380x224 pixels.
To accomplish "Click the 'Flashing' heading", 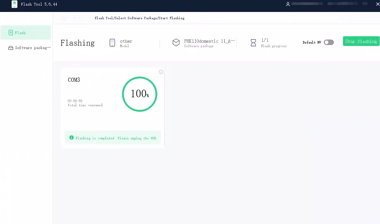I will click(x=77, y=43).
